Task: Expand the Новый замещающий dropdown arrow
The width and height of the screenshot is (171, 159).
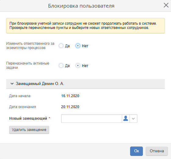Action: tap(133, 118)
